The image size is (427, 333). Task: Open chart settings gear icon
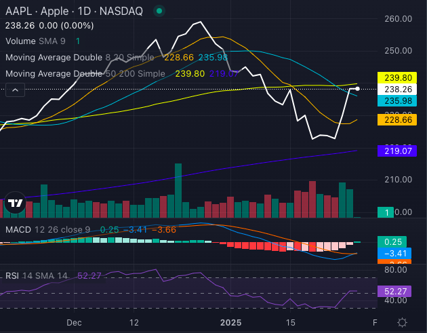tap(403, 323)
